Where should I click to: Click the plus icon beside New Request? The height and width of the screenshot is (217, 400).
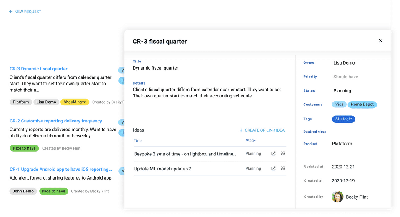click(x=11, y=12)
